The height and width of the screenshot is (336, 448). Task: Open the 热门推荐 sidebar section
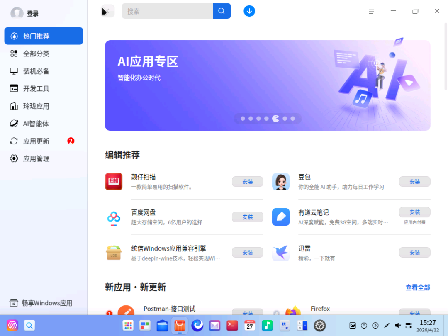[x=44, y=36]
